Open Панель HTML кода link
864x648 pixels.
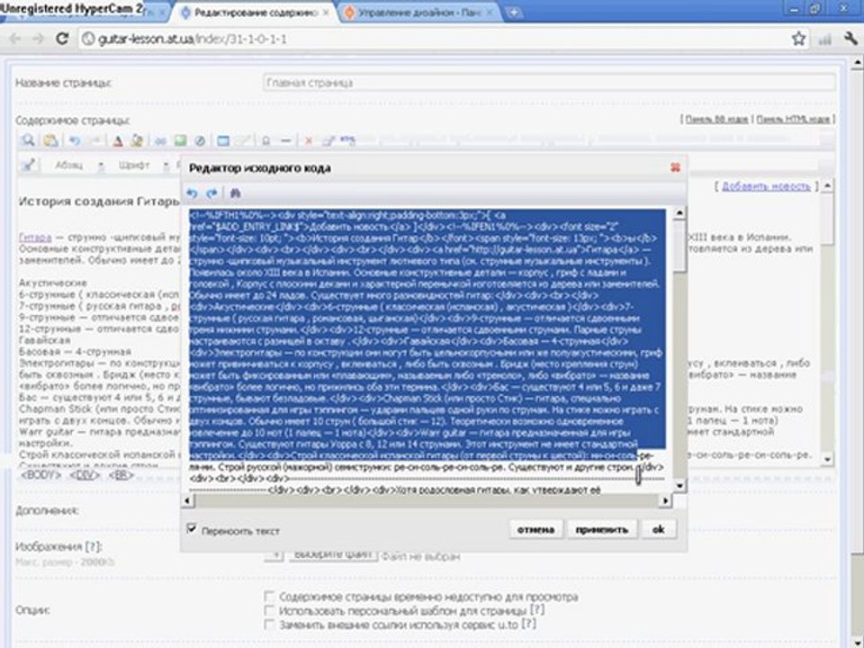pyautogui.click(x=793, y=119)
